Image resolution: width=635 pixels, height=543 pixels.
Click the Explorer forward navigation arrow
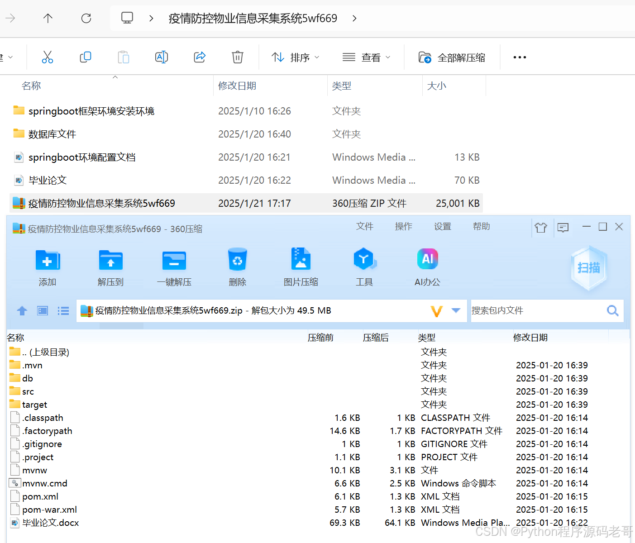tap(10, 18)
